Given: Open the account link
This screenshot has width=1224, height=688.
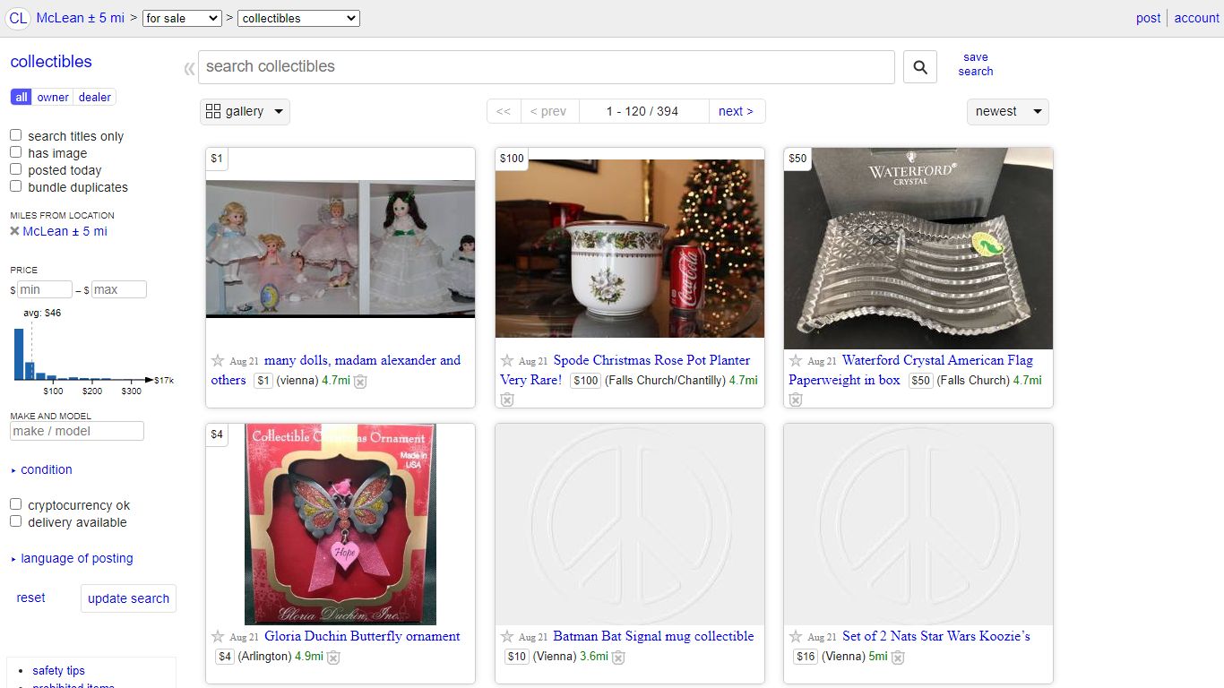Looking at the screenshot, I should (1197, 18).
